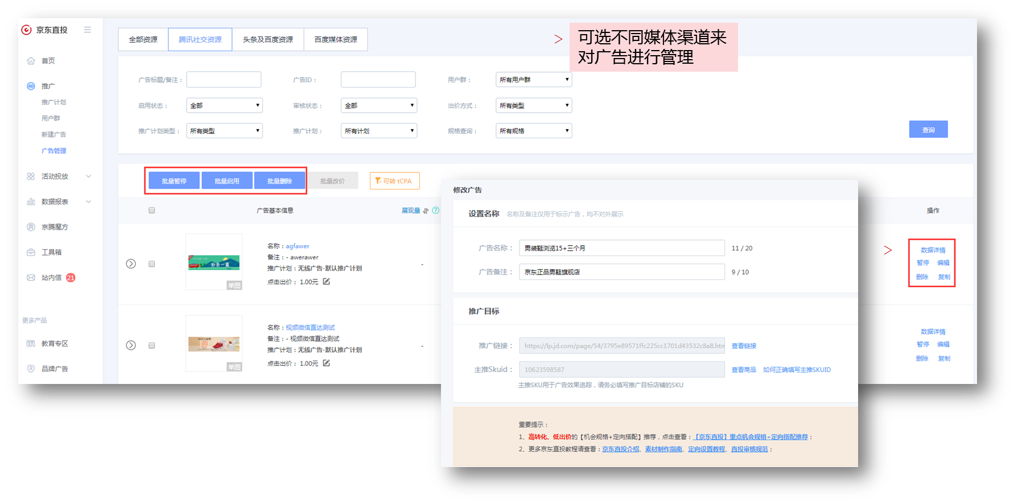Open the 审核状态 dropdown
The image size is (1014, 504).
379,105
